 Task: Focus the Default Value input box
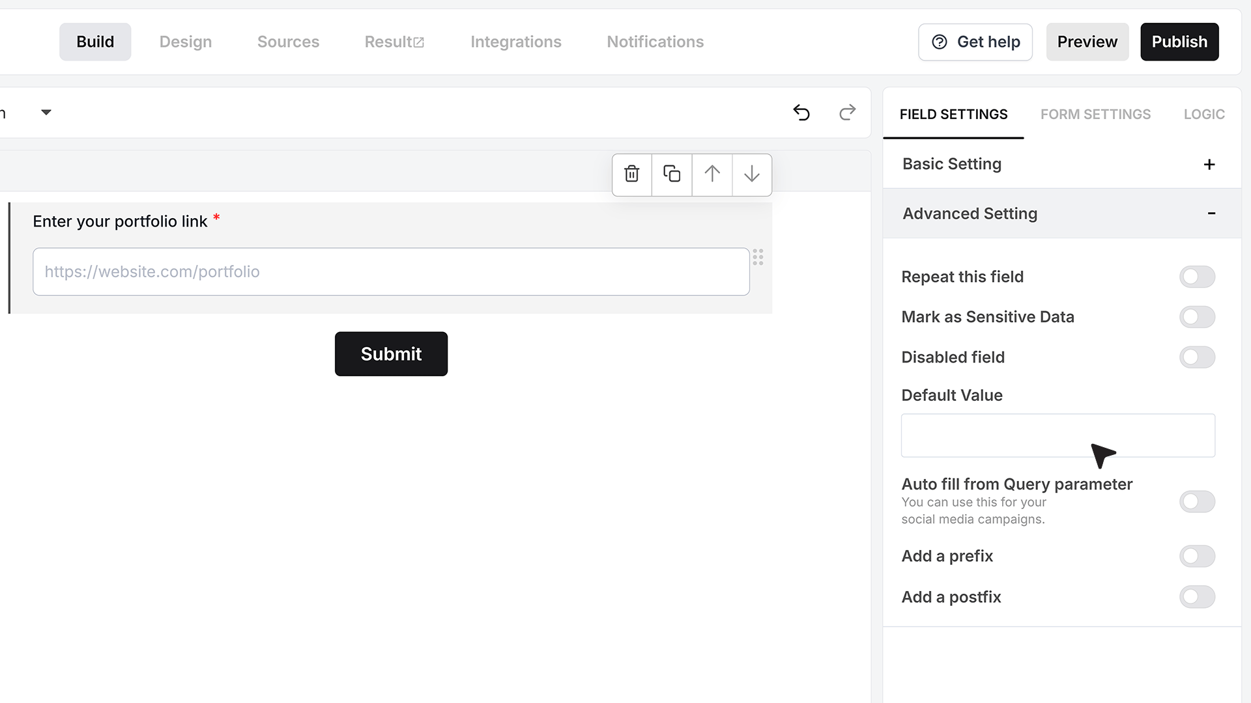1058,435
